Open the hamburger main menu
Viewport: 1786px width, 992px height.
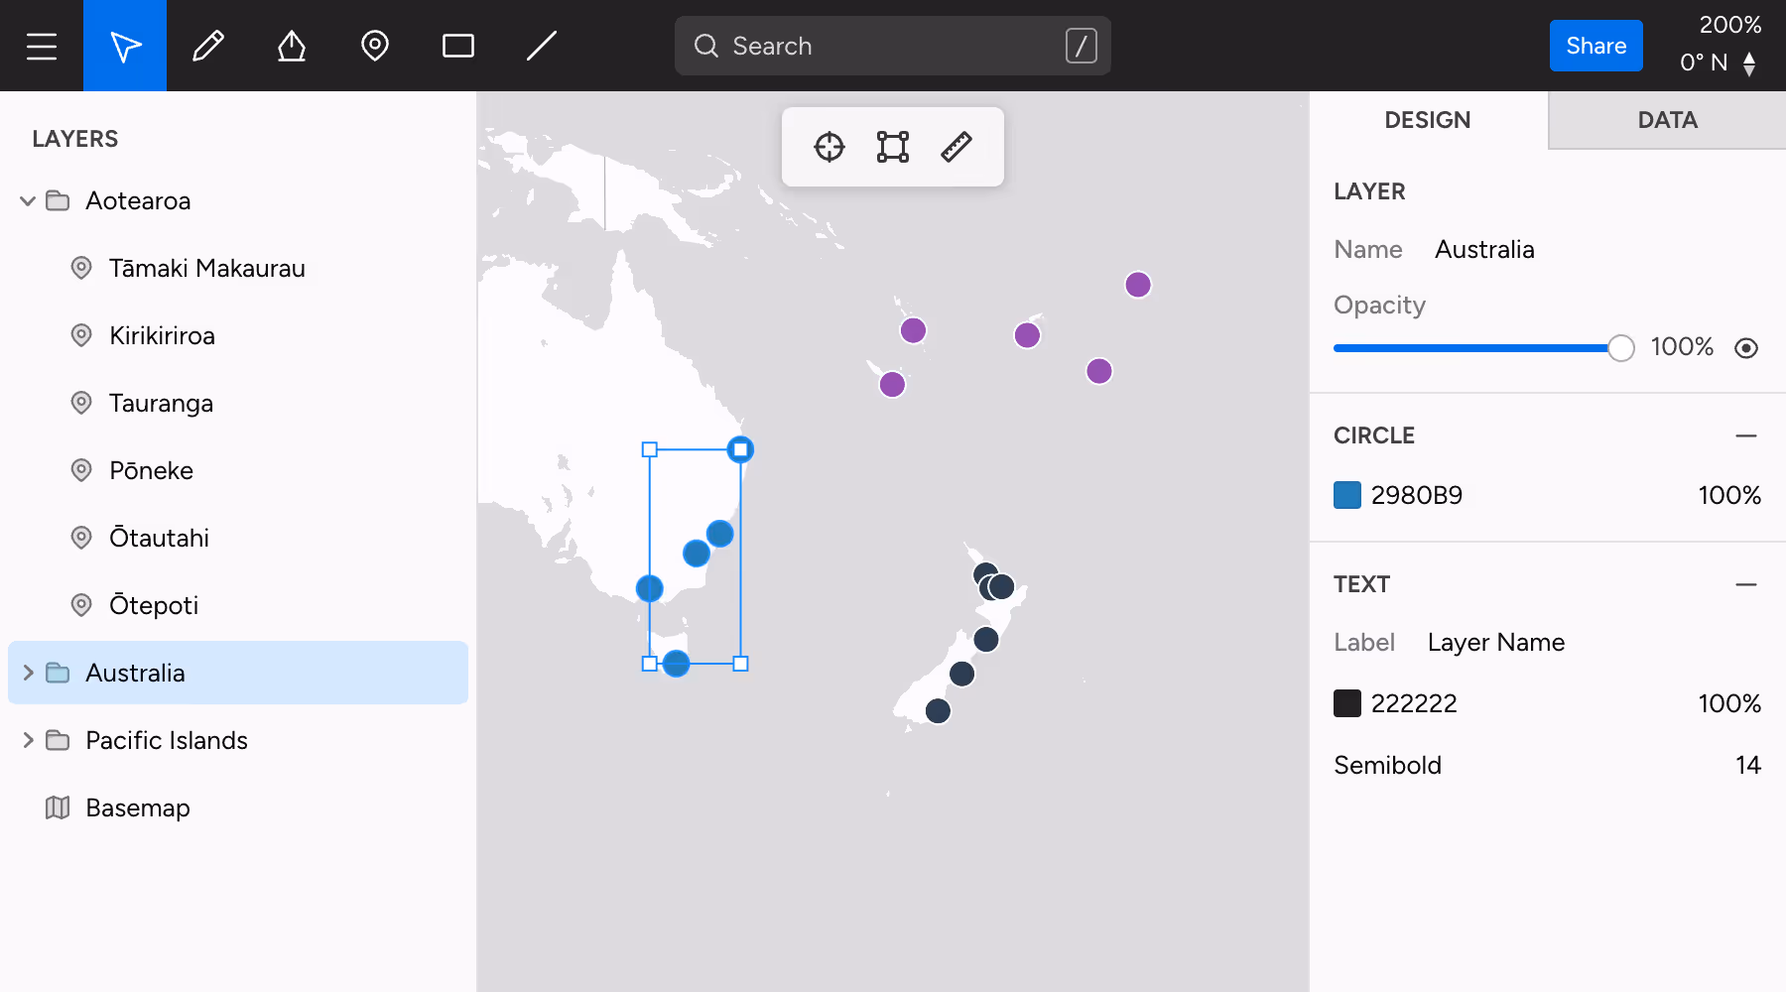[42, 46]
